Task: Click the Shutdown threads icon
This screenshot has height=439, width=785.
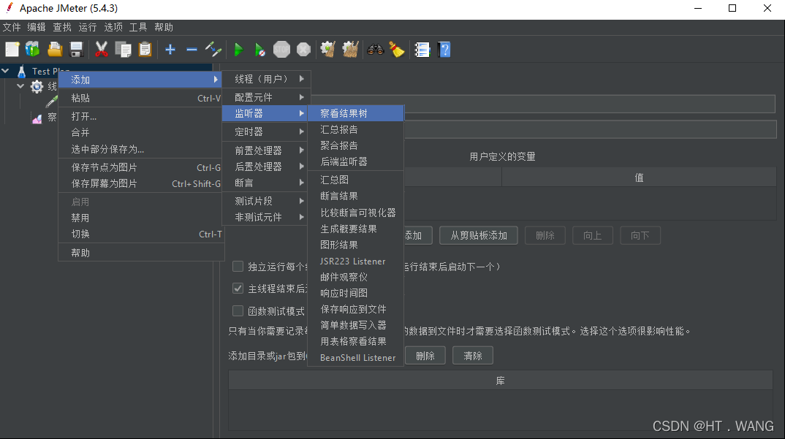Action: [303, 50]
